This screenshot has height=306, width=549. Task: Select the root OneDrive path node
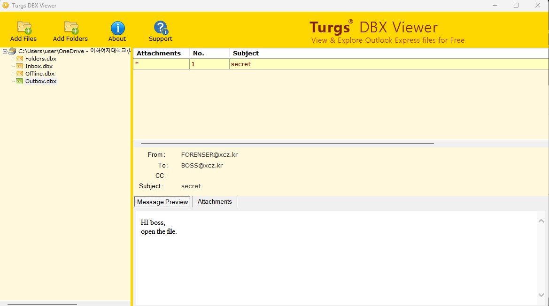pyautogui.click(x=74, y=51)
